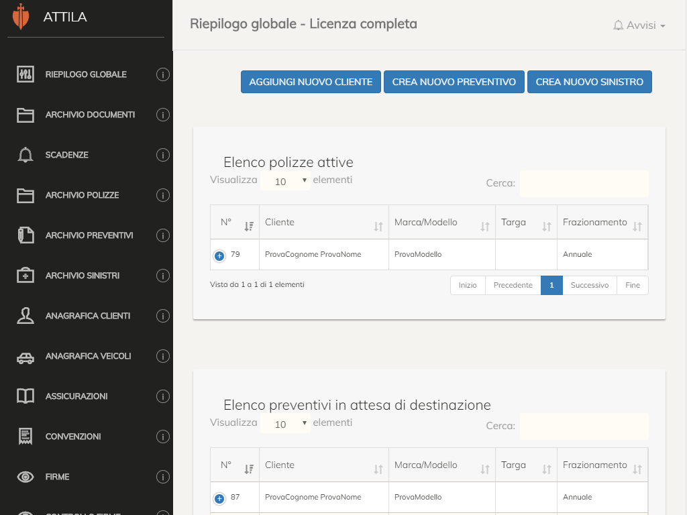Go to Precedente page in polizze attive
The height and width of the screenshot is (515, 687).
coord(513,285)
